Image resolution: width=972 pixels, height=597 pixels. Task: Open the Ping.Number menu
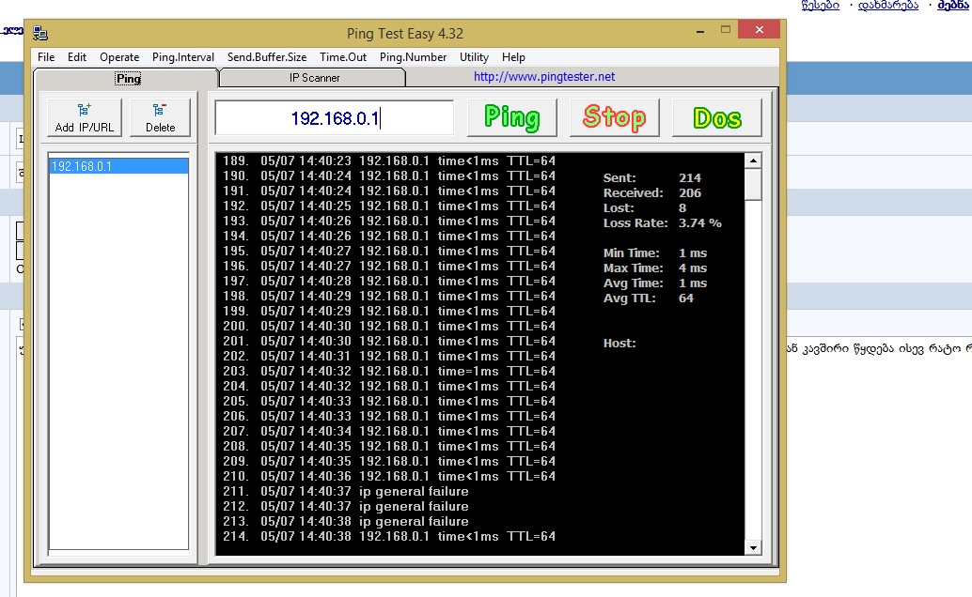coord(413,57)
